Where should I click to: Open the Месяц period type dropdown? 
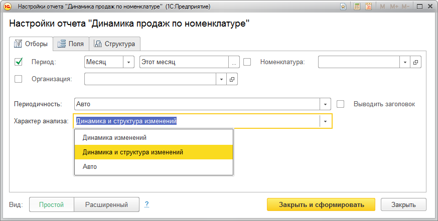[x=129, y=62]
